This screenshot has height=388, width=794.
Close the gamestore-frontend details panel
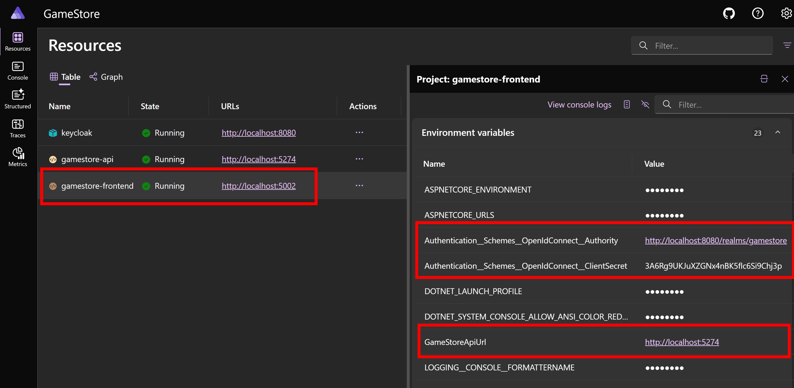pyautogui.click(x=785, y=79)
